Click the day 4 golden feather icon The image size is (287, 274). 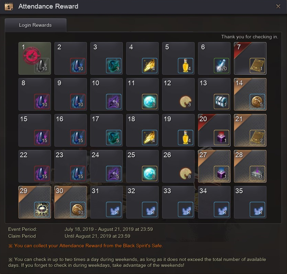150,66
